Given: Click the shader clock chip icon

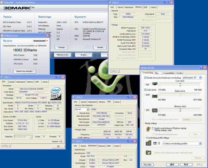Looking at the screenshot, I should [155, 96].
